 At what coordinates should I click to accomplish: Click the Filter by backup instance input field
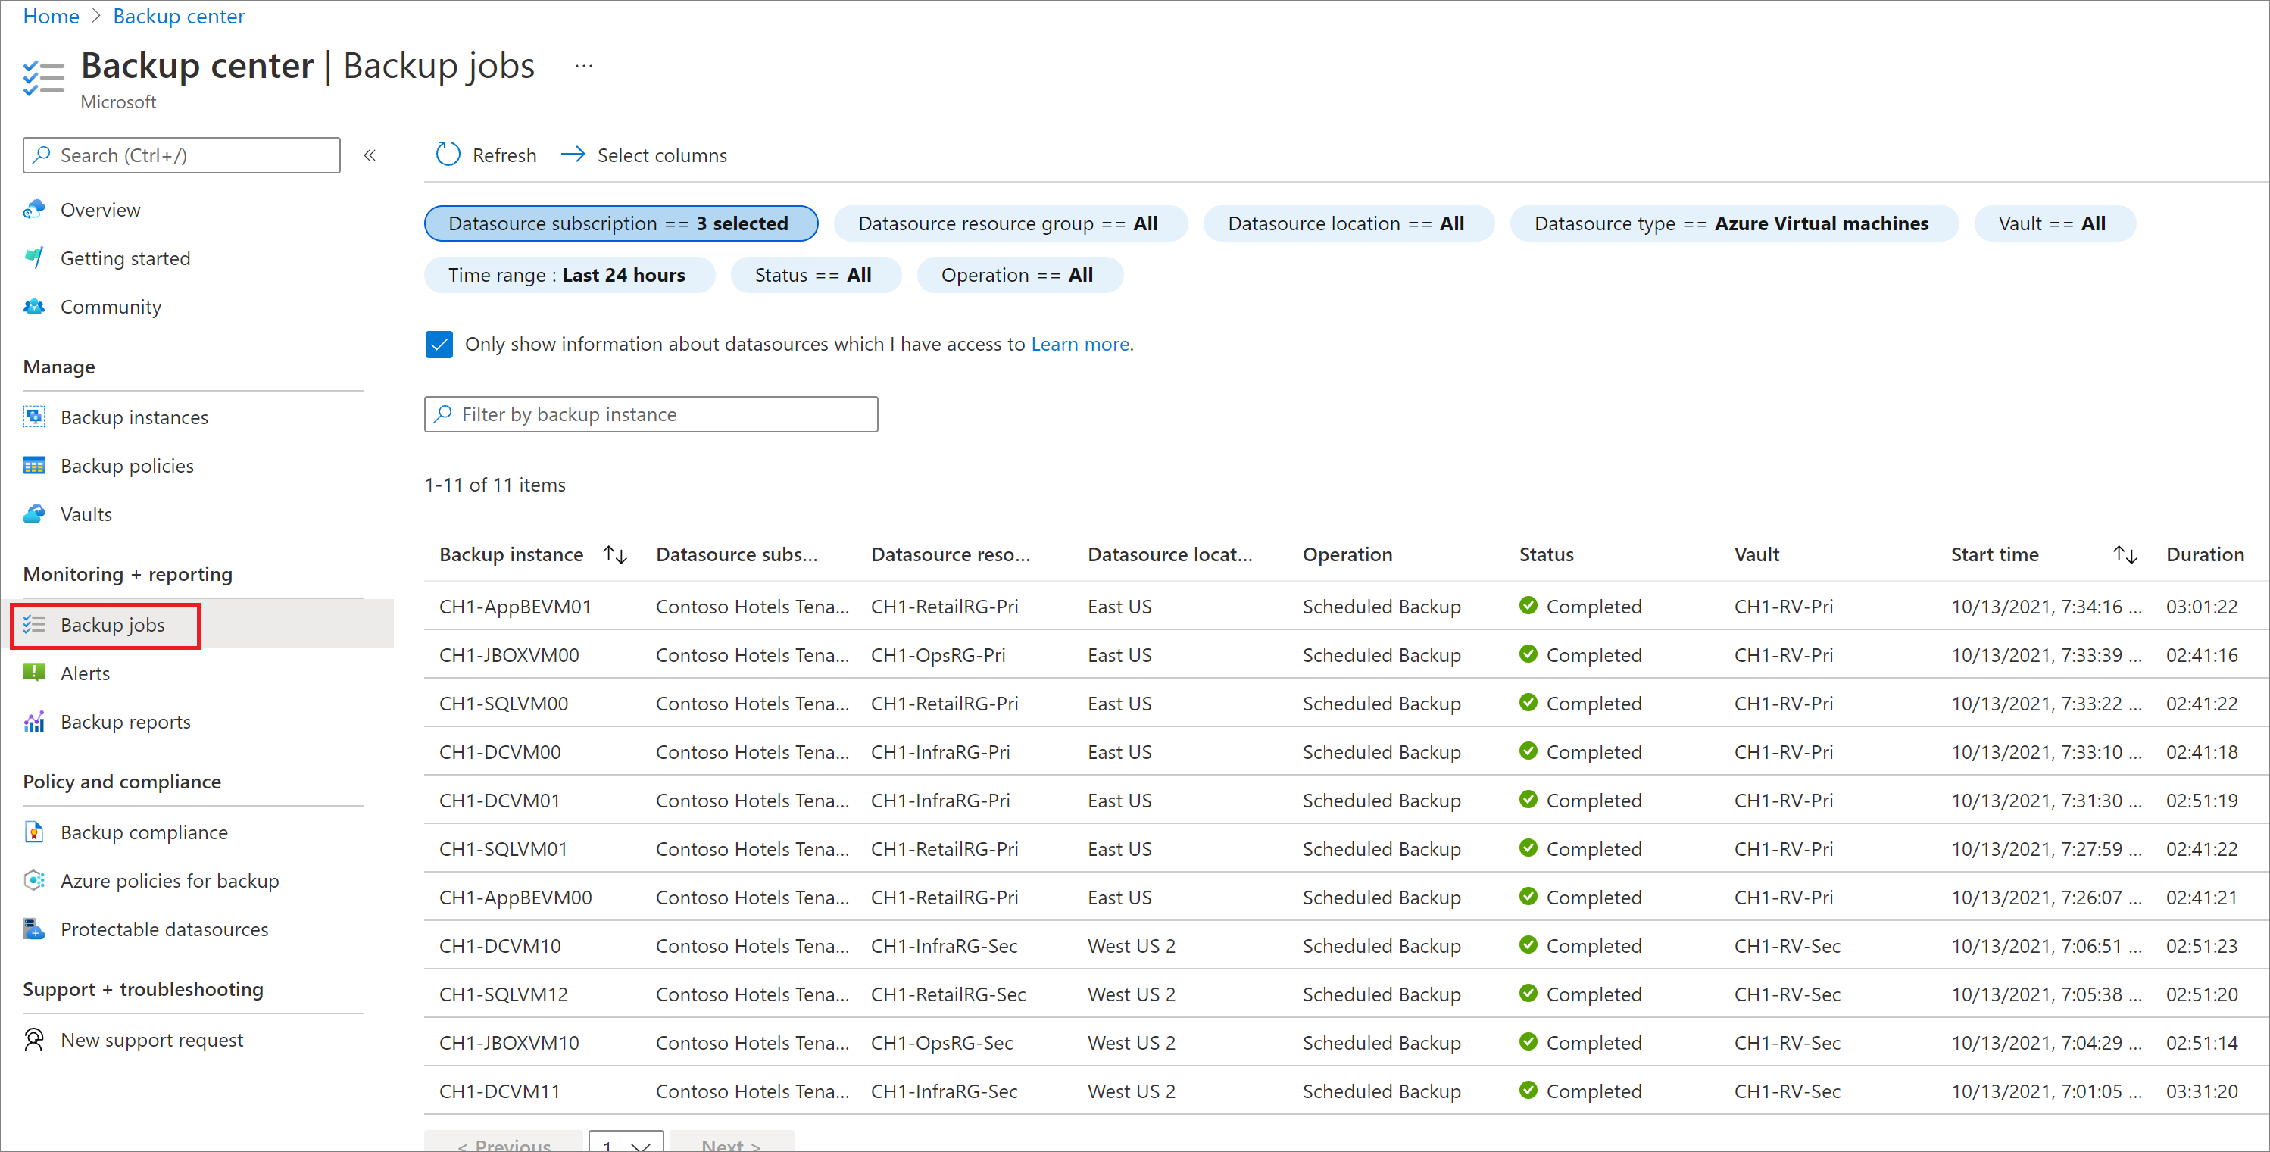[x=651, y=413]
